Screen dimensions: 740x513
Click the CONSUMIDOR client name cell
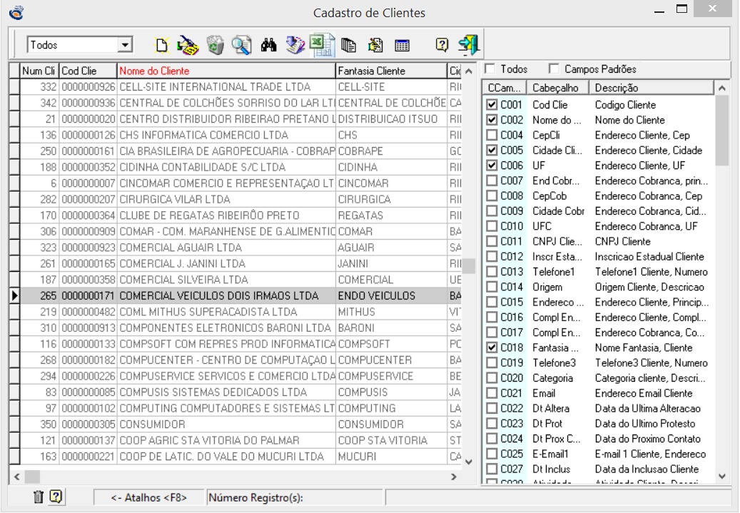click(226, 425)
